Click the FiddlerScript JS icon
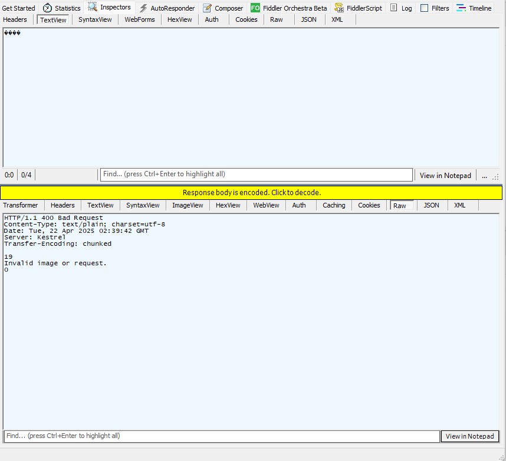The height and width of the screenshot is (461, 506). coord(339,8)
